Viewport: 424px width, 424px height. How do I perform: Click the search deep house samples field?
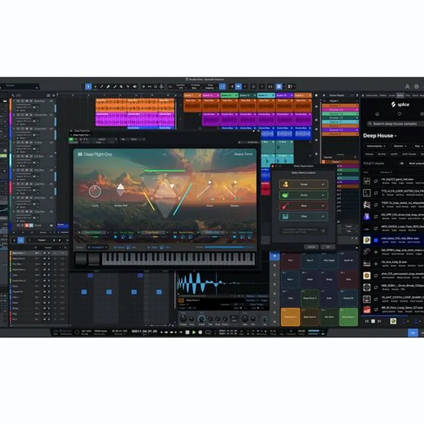pyautogui.click(x=395, y=124)
